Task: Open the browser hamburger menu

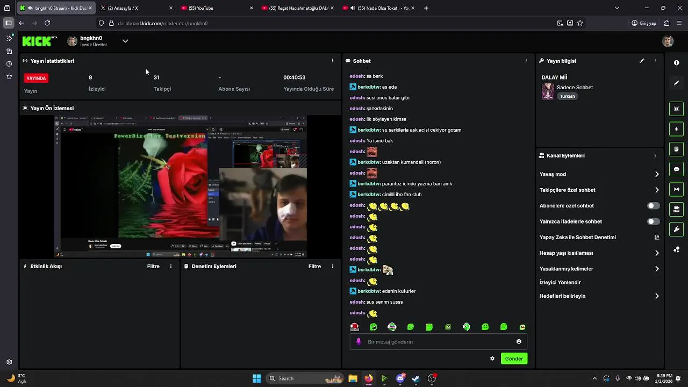Action: (679, 23)
